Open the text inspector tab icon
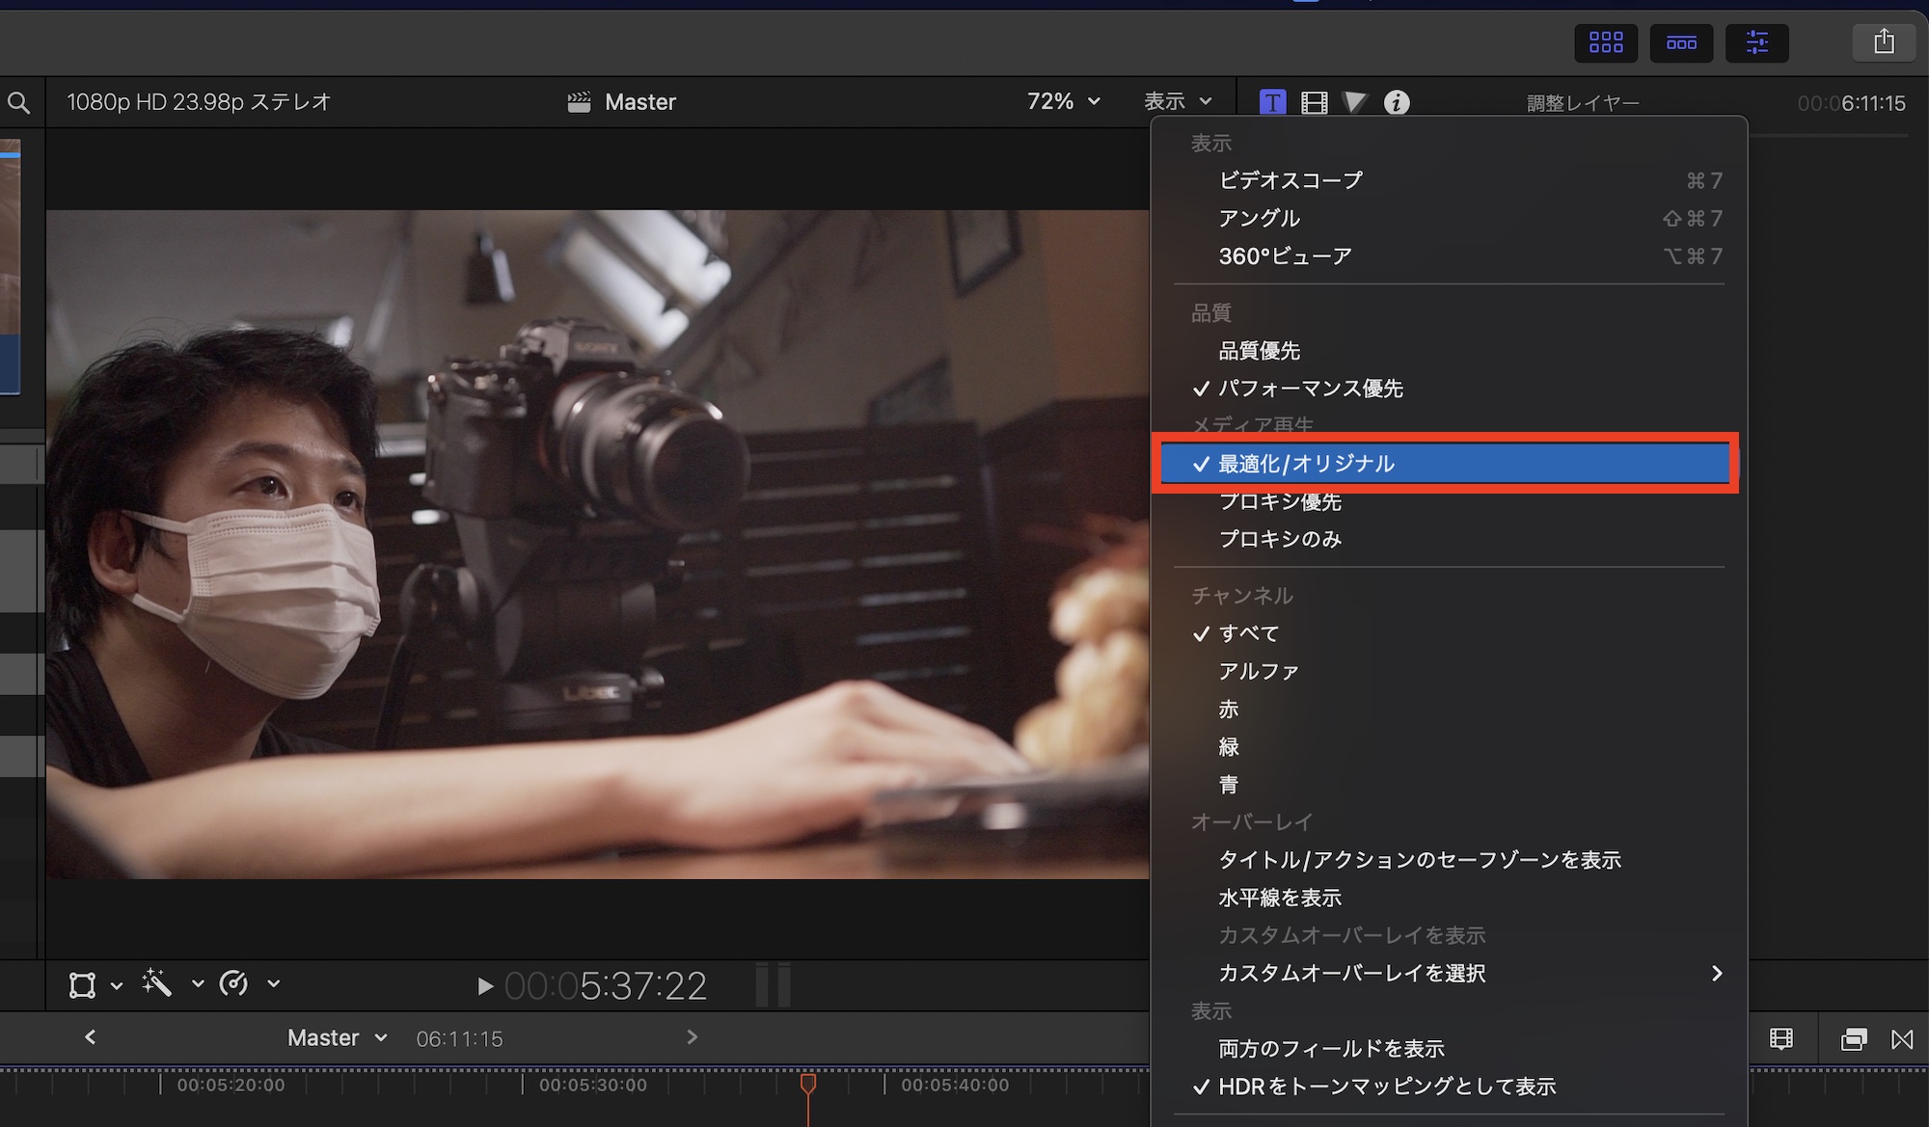This screenshot has width=1929, height=1127. pos(1272,102)
